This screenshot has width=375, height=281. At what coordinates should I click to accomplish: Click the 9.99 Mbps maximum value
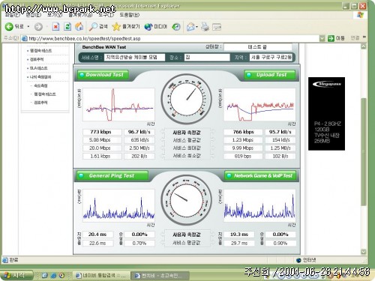[x=243, y=148]
